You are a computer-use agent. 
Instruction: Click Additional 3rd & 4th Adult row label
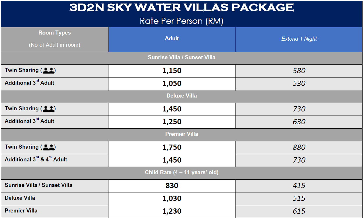coord(36,159)
